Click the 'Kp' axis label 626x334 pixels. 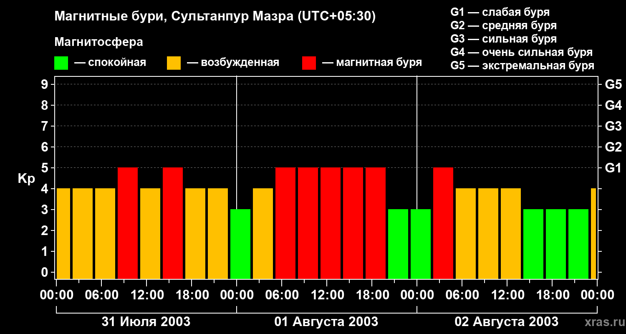26,179
